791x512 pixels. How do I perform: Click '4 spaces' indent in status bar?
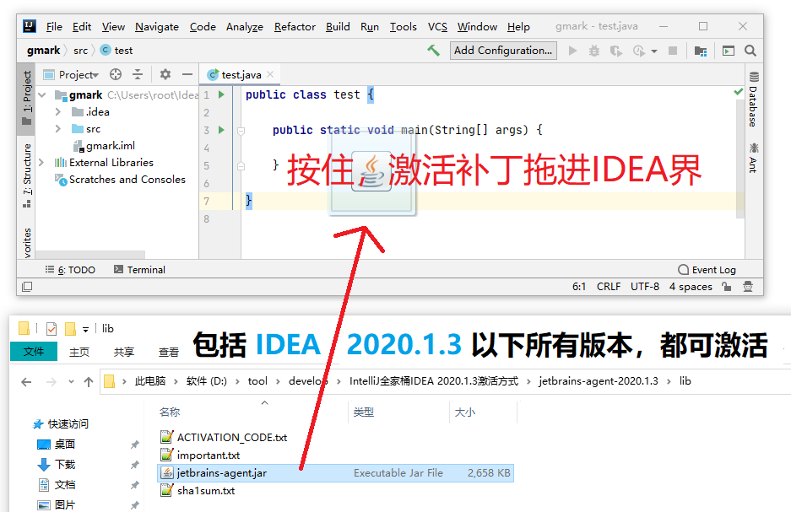[691, 287]
